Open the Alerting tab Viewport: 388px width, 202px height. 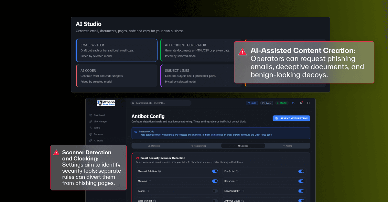pos(287,146)
